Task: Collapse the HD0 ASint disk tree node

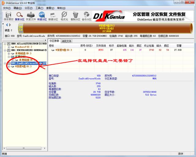Action: click(x=5, y=44)
